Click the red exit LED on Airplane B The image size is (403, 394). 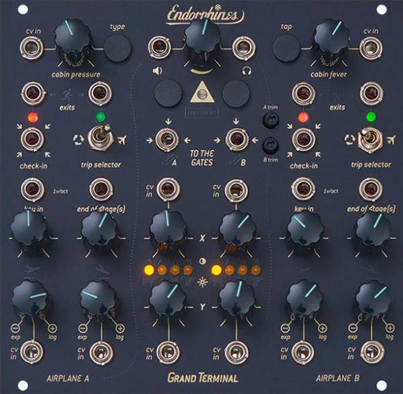pyautogui.click(x=304, y=117)
